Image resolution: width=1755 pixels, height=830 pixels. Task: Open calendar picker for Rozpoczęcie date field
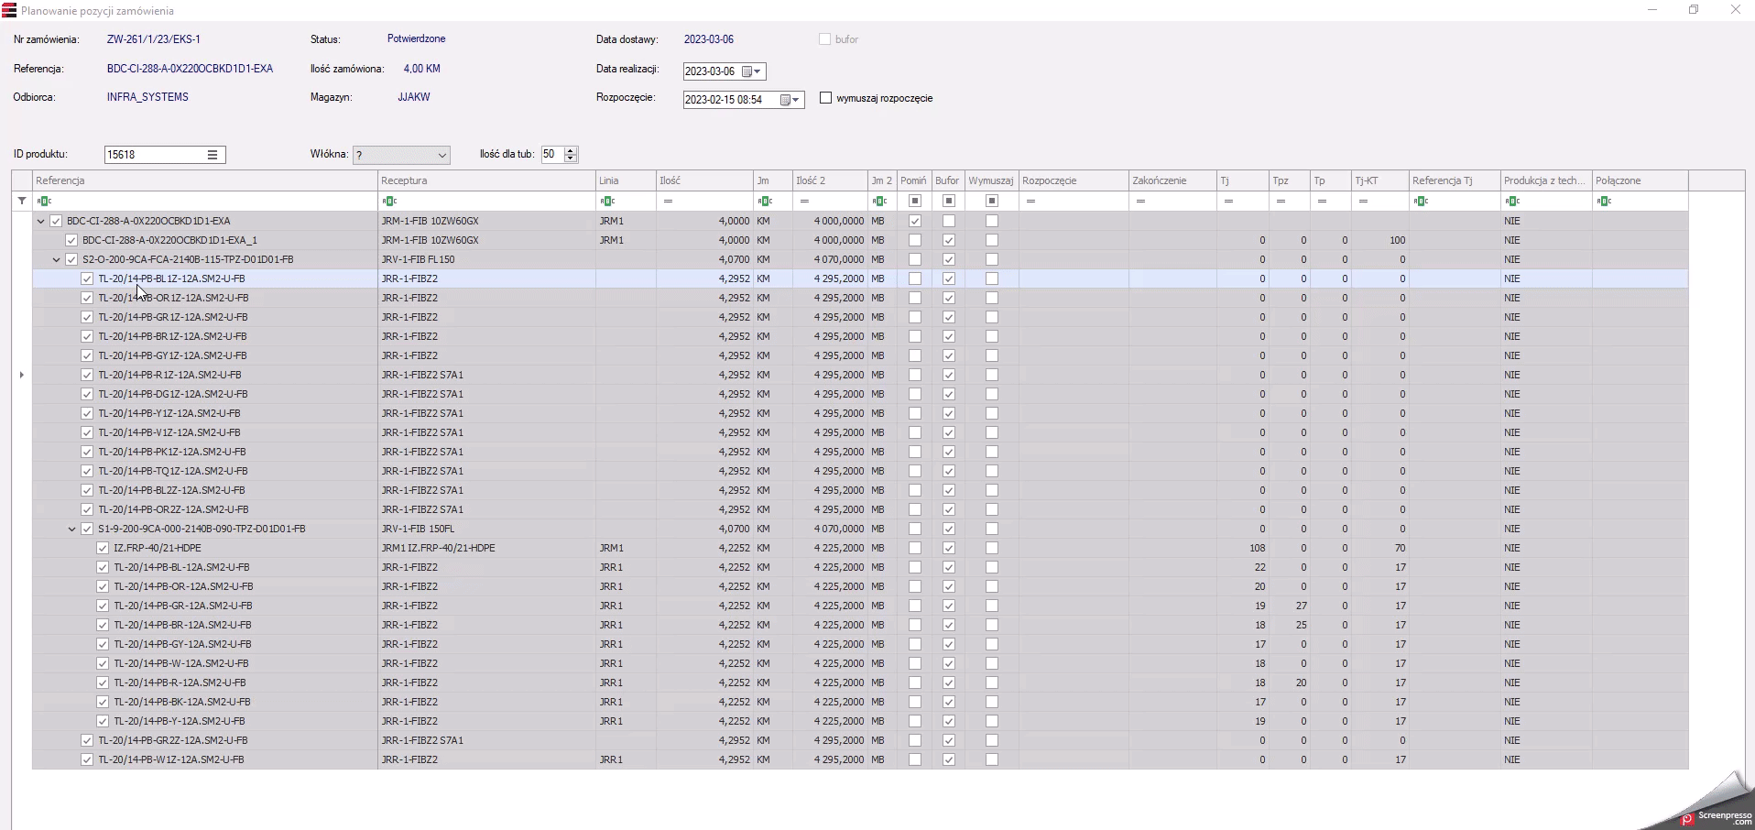(785, 100)
